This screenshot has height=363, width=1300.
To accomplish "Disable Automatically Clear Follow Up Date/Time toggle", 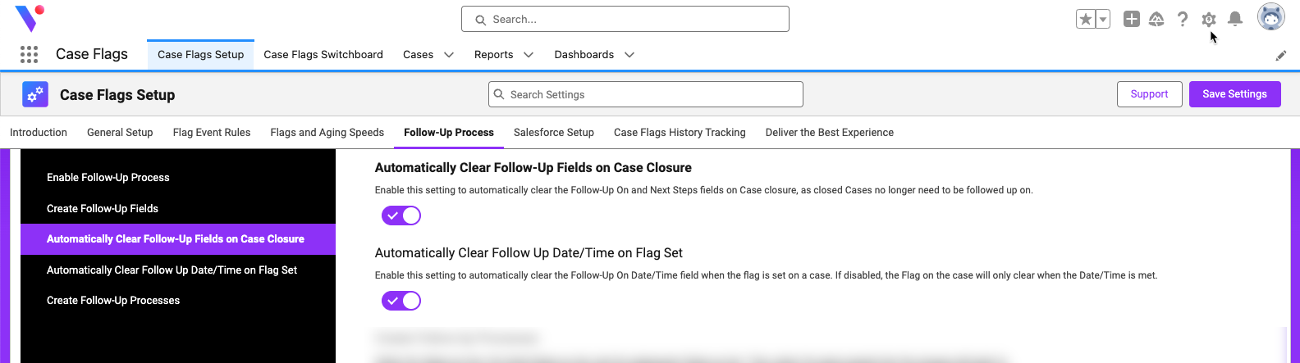I will point(401,301).
